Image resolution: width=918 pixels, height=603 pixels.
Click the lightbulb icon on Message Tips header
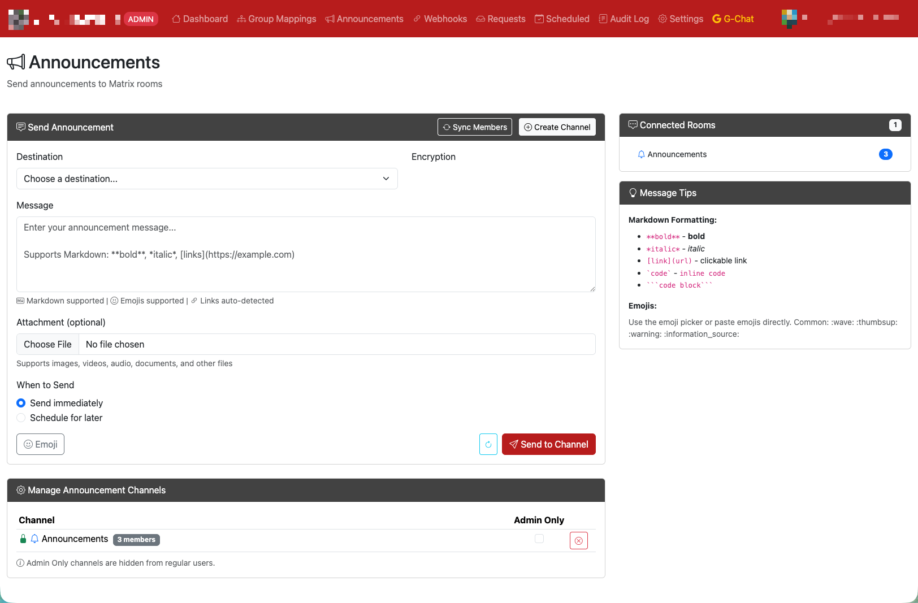pos(633,193)
